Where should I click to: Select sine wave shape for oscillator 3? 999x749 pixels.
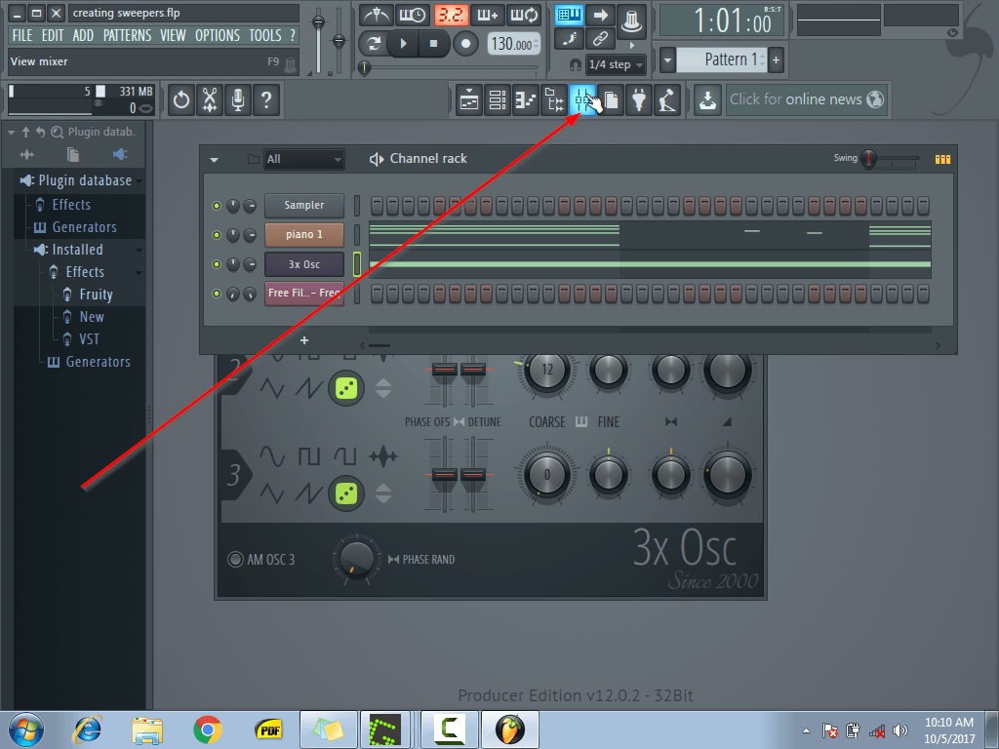(x=272, y=456)
